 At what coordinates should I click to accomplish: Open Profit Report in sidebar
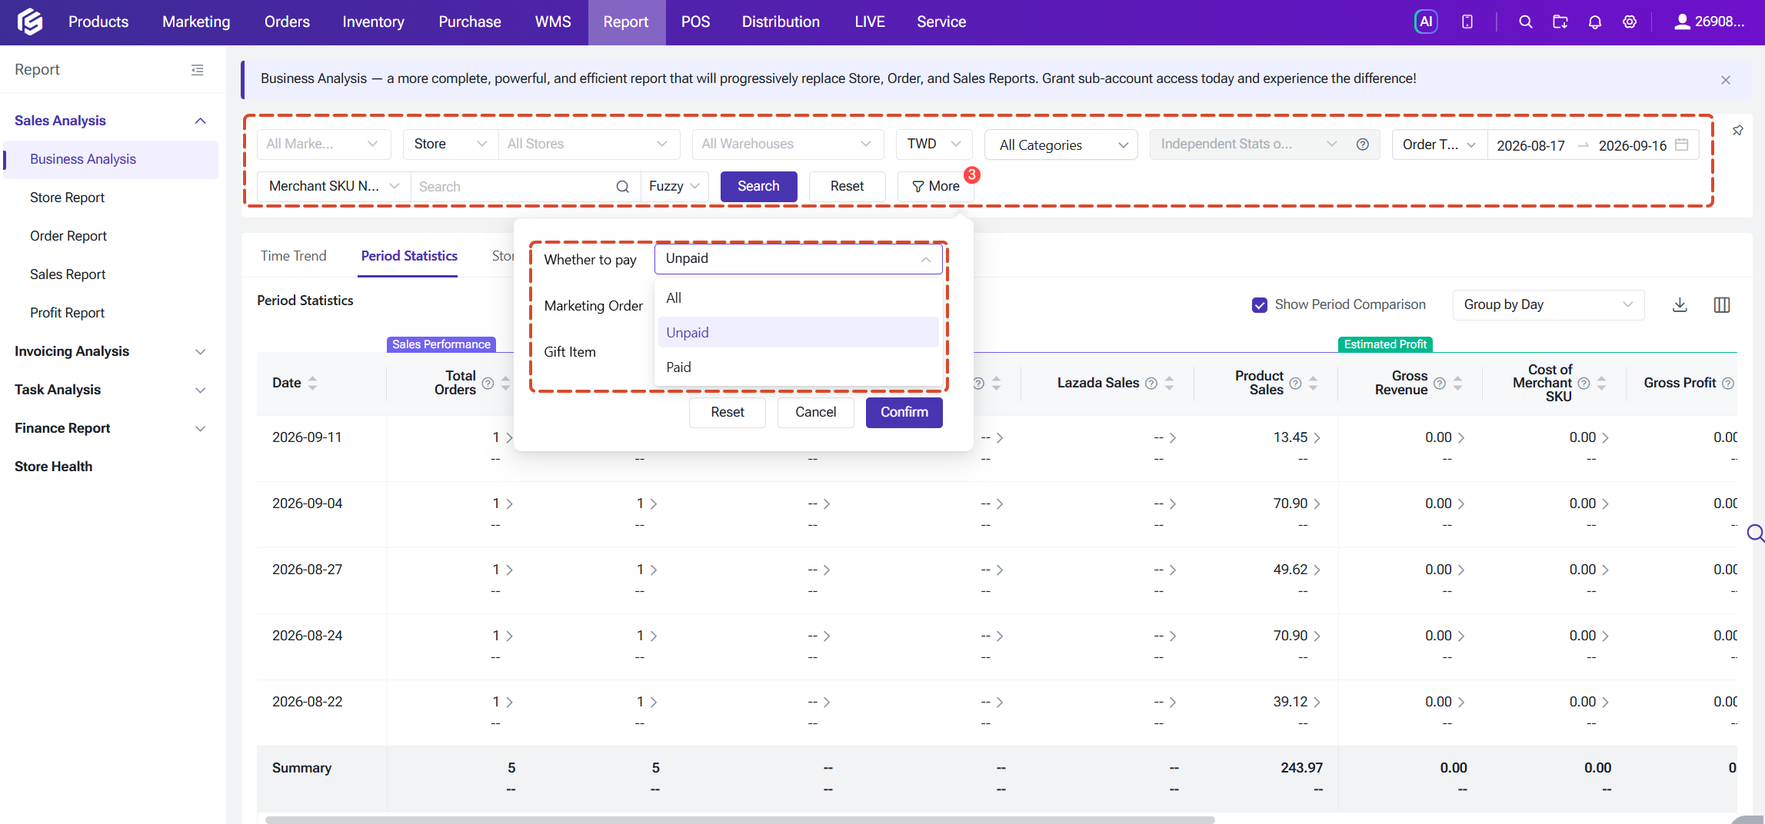(68, 313)
